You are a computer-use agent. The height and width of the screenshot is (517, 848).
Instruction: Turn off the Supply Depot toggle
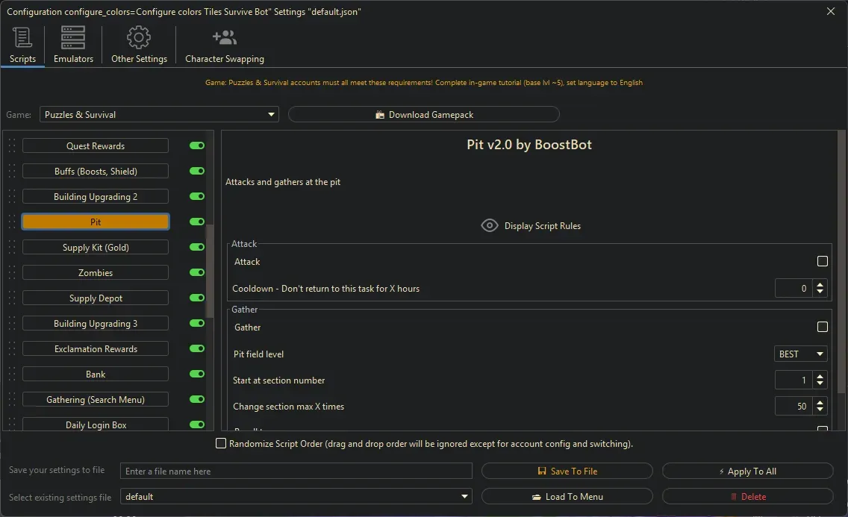click(197, 298)
